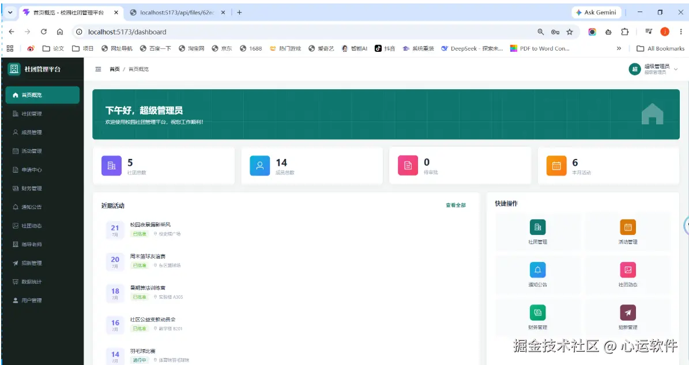This screenshot has height=365, width=689.
Task: Reload the page
Action: pyautogui.click(x=43, y=32)
